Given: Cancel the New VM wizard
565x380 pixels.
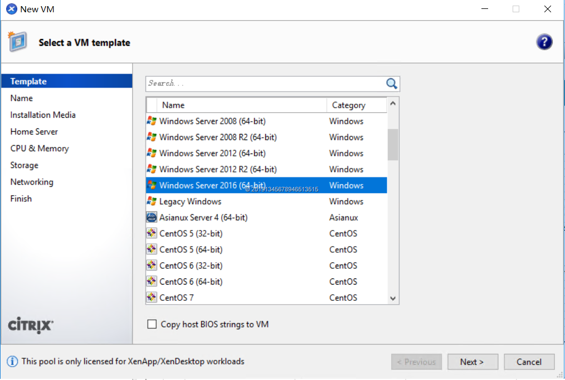Looking at the screenshot, I should pos(529,362).
